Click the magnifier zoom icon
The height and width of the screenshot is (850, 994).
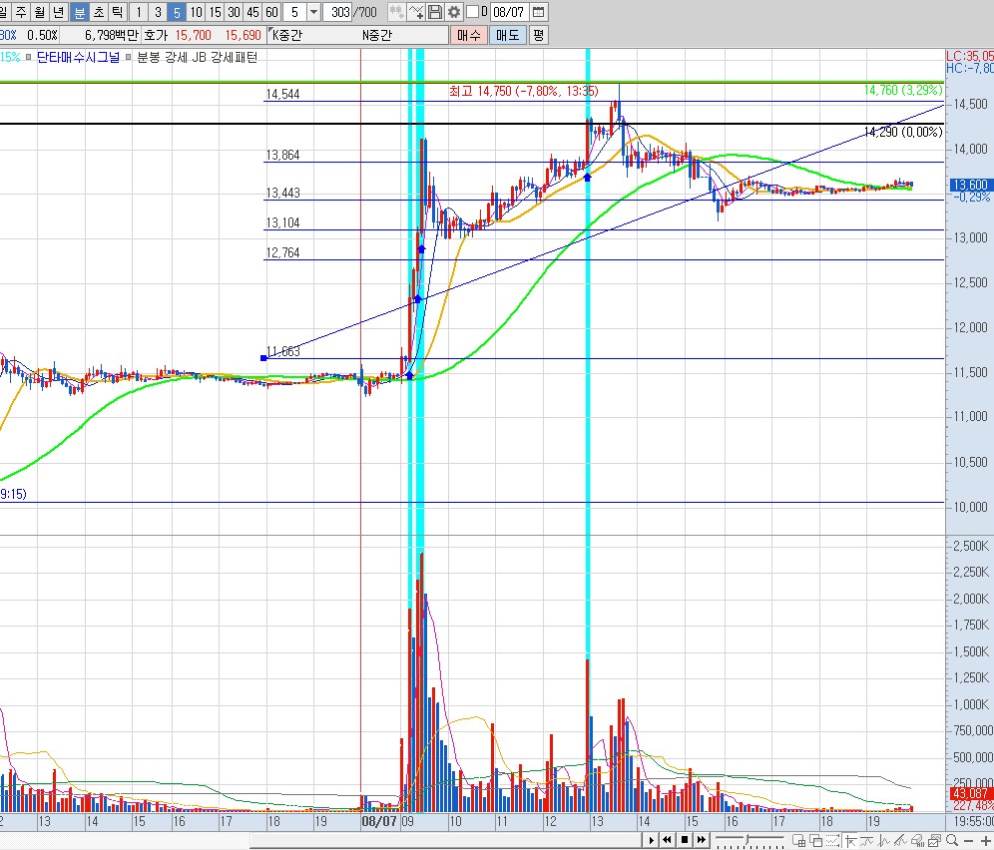click(952, 840)
